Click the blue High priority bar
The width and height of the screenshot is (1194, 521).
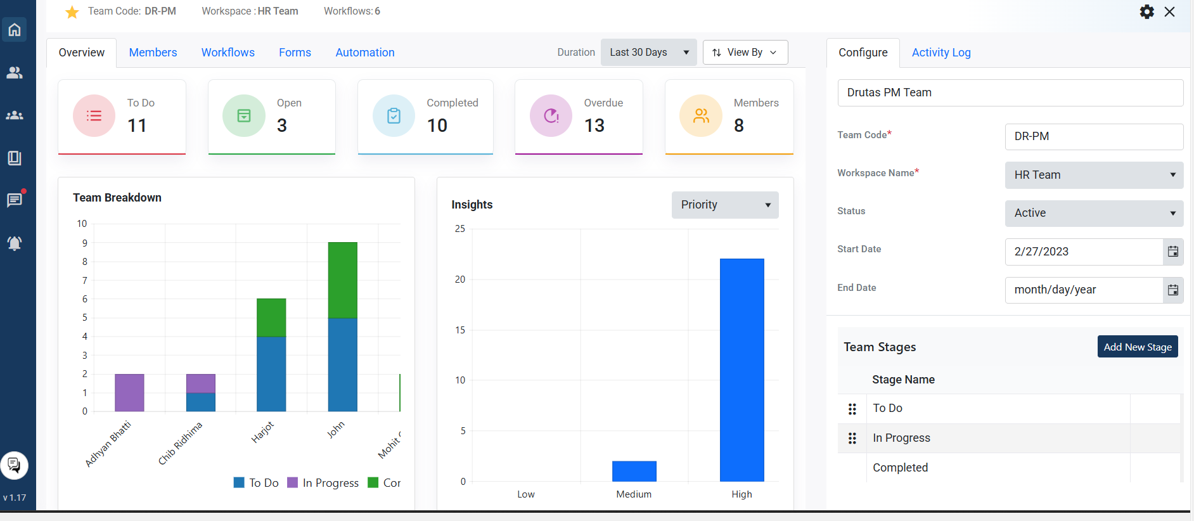(x=741, y=370)
